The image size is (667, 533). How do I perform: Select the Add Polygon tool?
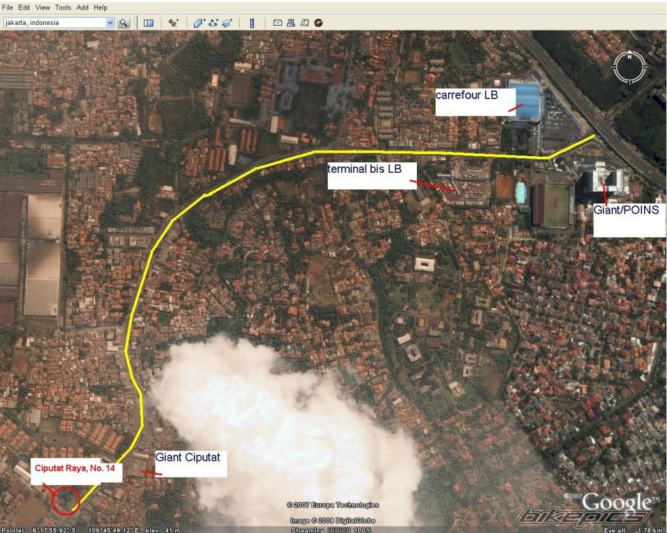point(199,22)
